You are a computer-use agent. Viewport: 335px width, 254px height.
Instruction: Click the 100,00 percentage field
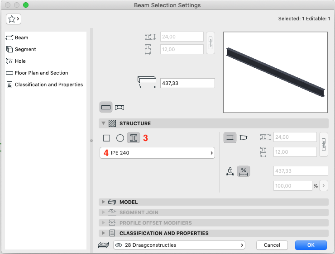point(293,186)
